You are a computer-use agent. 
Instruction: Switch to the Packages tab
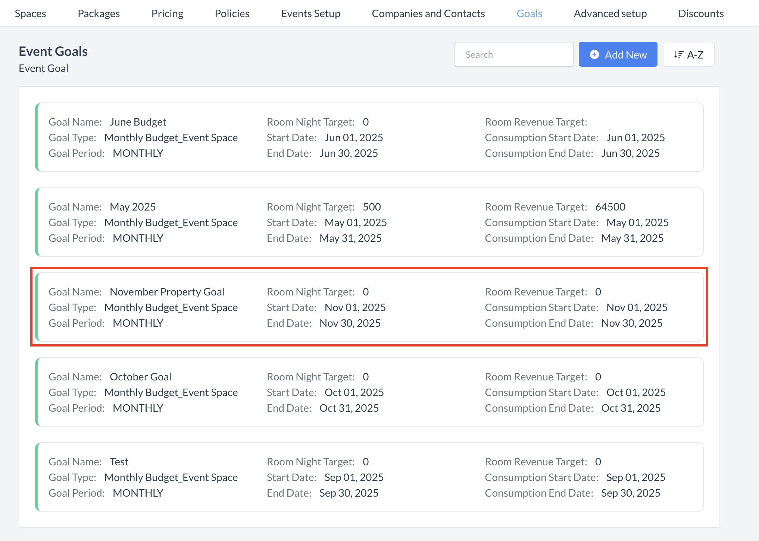pos(99,13)
